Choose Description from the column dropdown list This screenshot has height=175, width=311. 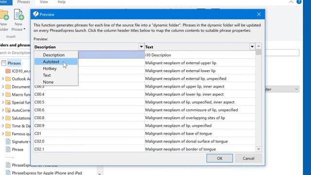(56, 55)
